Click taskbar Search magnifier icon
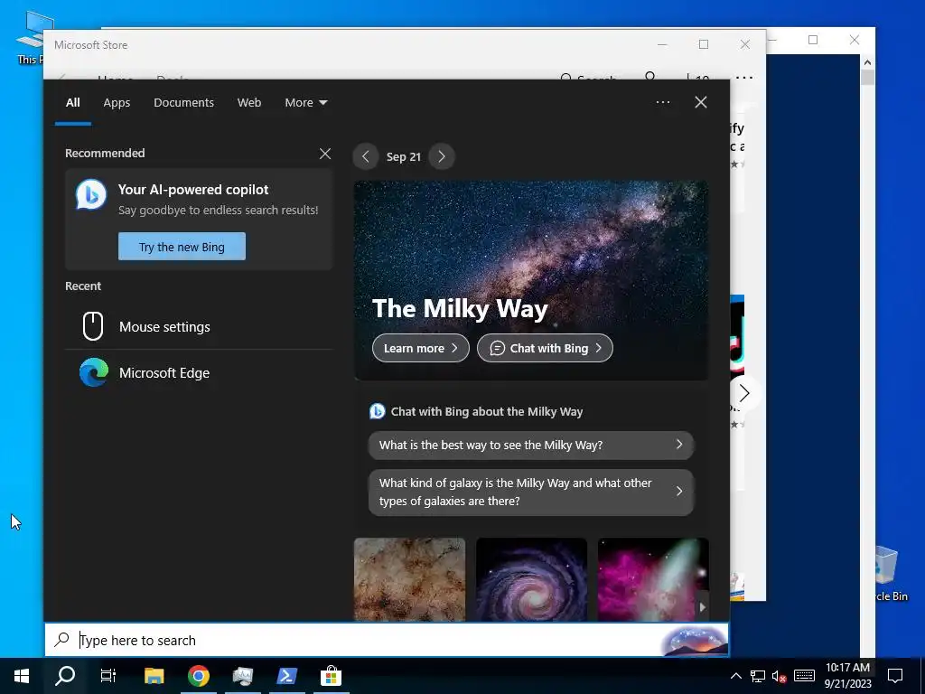 pos(65,676)
